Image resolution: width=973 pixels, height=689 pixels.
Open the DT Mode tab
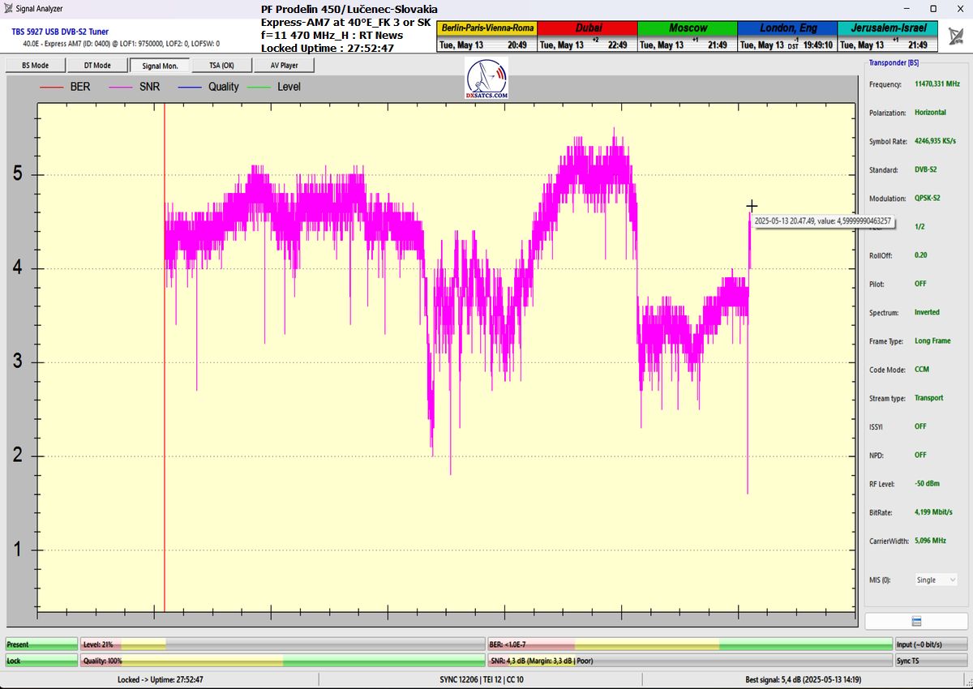97,65
